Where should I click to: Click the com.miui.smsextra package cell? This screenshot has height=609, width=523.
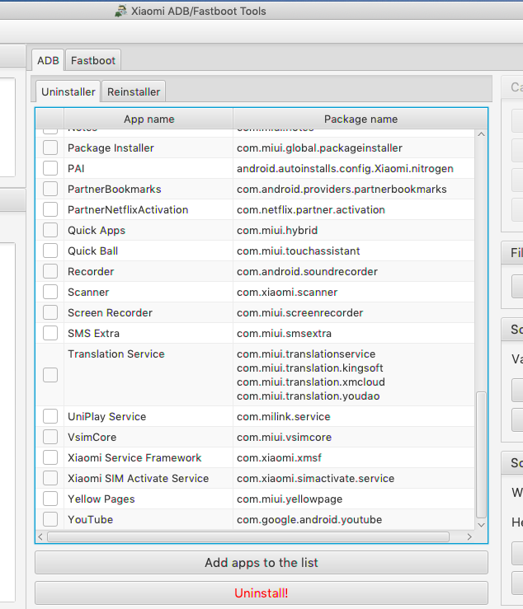point(353,333)
